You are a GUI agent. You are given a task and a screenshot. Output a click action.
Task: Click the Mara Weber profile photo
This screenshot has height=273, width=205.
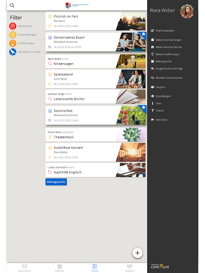point(187,11)
